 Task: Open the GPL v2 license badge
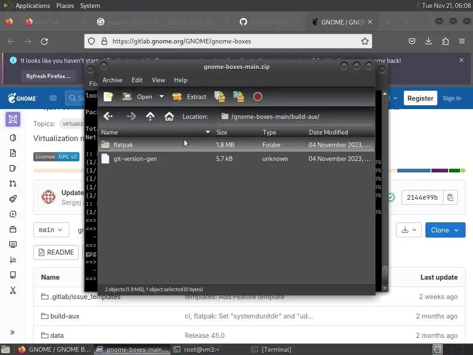coord(56,157)
